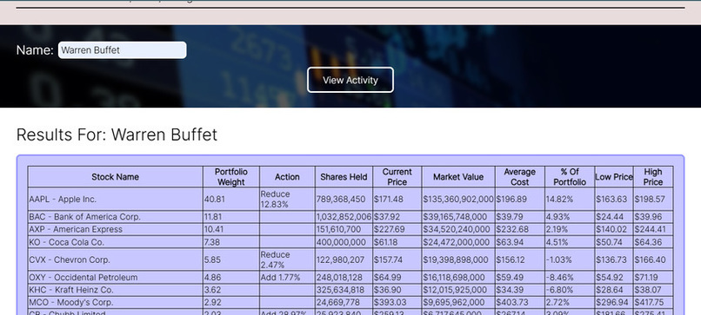
Task: Click the $198.57 high price cell
Action: 653,199
